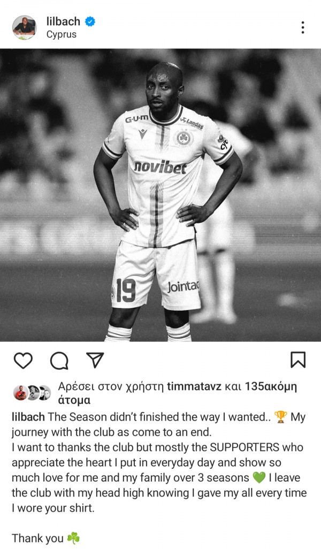Screen dimensions: 321x549
Task: Like the post with the heart icon
Action: point(23,360)
